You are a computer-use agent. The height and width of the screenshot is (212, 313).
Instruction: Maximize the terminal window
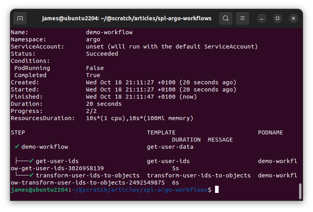tap(278, 18)
